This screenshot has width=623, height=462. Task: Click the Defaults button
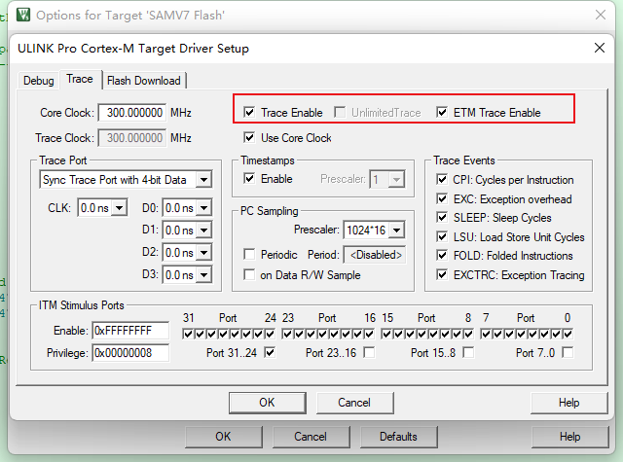click(x=398, y=437)
